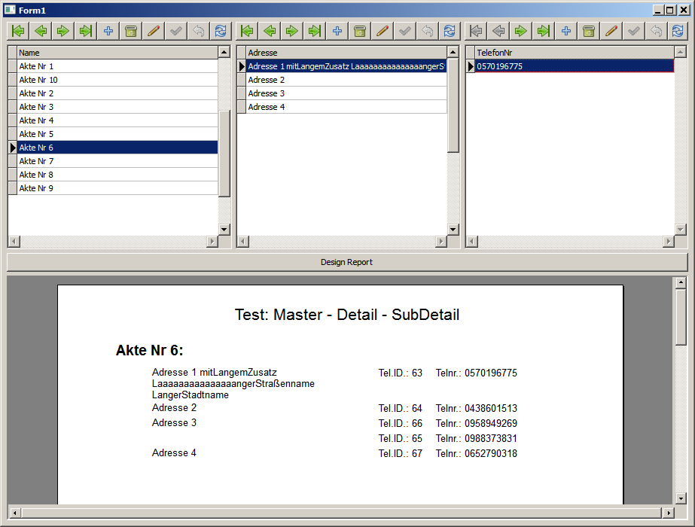695x527 pixels.
Task: Select the Akte Nr 10 row
Action: pos(117,80)
